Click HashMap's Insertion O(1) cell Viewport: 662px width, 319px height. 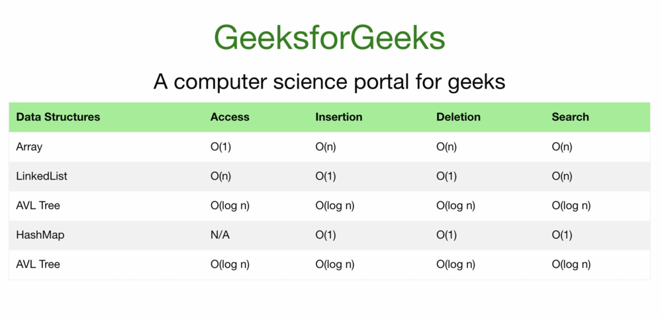[326, 235]
